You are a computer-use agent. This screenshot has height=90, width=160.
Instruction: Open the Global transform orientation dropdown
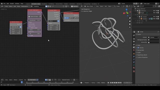tap(118, 6)
